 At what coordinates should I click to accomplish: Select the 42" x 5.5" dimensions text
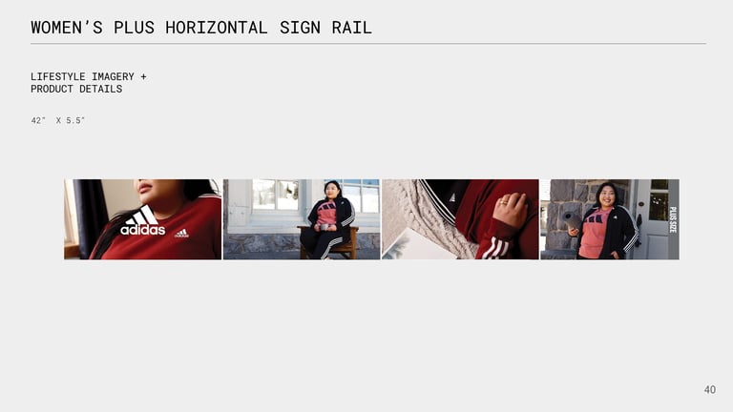click(x=58, y=120)
